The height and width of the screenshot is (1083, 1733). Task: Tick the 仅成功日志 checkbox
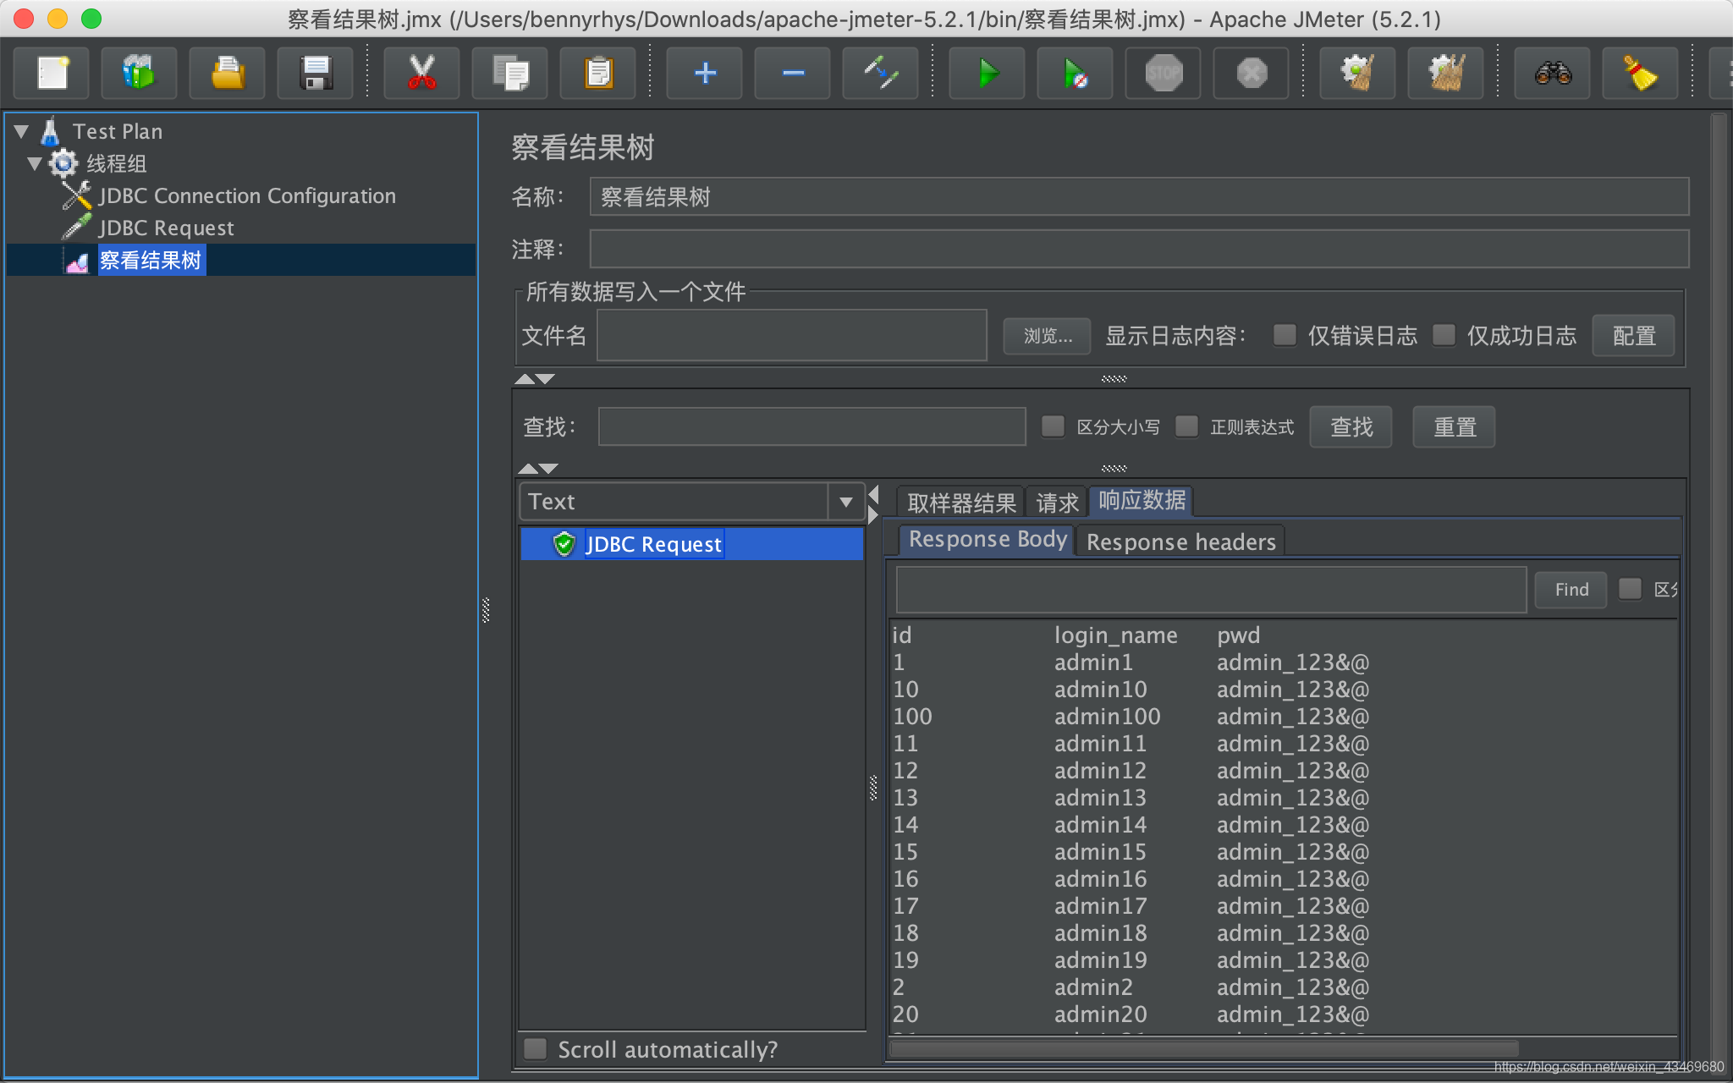[1444, 335]
